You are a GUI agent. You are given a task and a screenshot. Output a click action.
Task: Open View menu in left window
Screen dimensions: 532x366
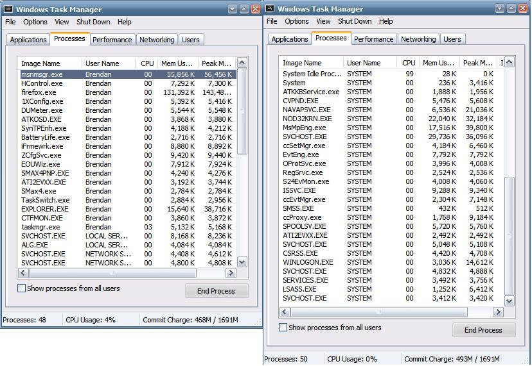[62, 22]
